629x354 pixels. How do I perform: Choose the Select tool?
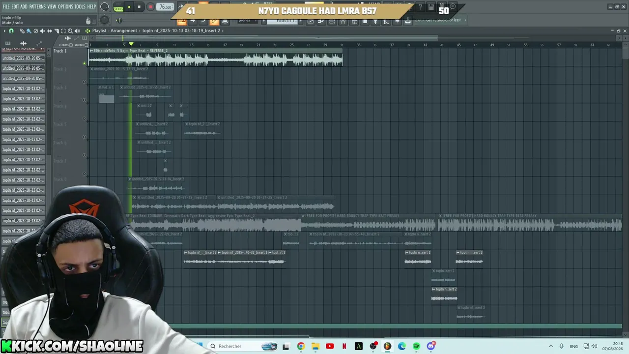(63, 31)
